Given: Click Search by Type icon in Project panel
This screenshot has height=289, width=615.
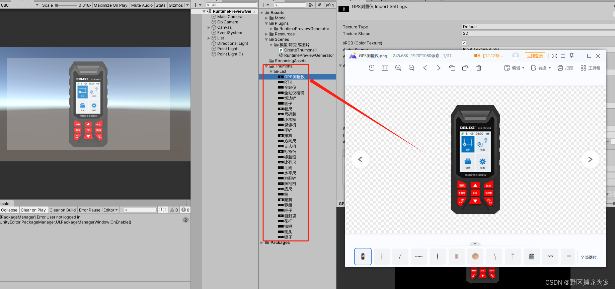Looking at the screenshot, I should tap(311, 5).
